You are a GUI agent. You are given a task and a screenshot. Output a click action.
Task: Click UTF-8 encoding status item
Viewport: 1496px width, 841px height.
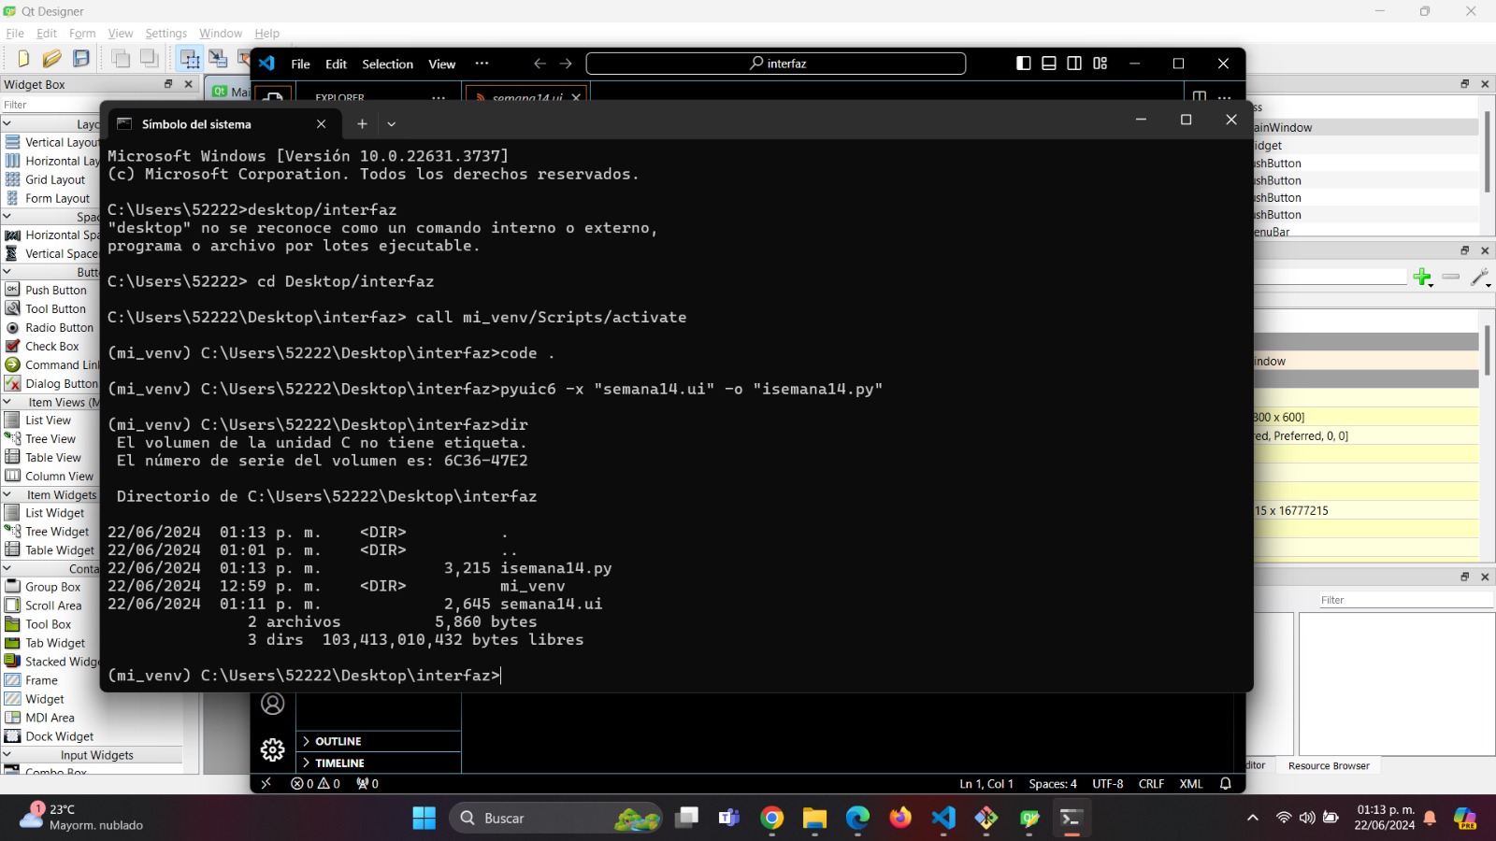1108,784
